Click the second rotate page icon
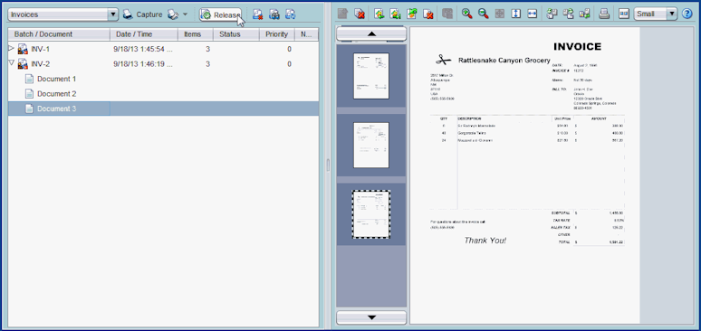Screen dimensions: 701x331 point(568,14)
